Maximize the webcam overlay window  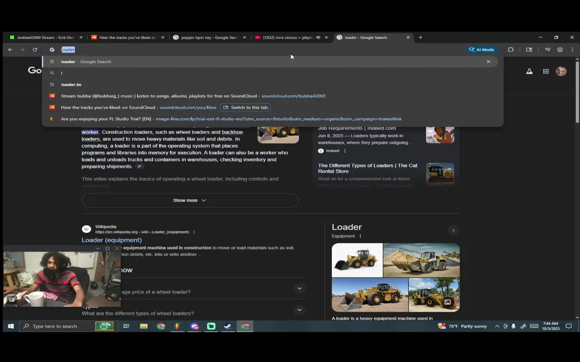pos(107,248)
